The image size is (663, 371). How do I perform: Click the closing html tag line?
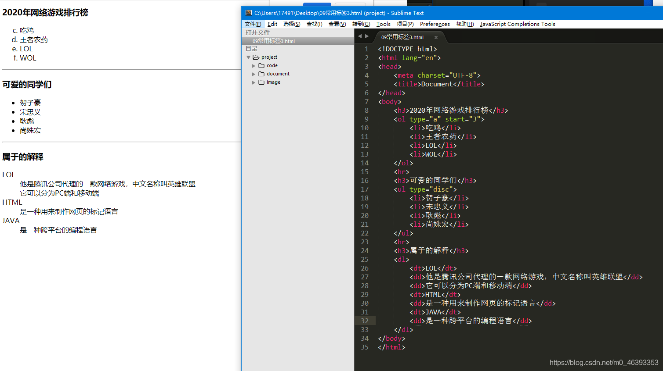[391, 347]
